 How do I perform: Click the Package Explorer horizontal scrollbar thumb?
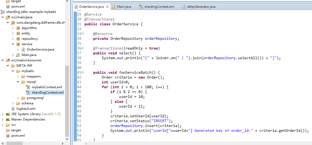click(x=14, y=143)
